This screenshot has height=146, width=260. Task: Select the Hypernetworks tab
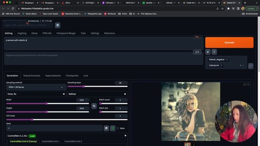pyautogui.click(x=53, y=76)
